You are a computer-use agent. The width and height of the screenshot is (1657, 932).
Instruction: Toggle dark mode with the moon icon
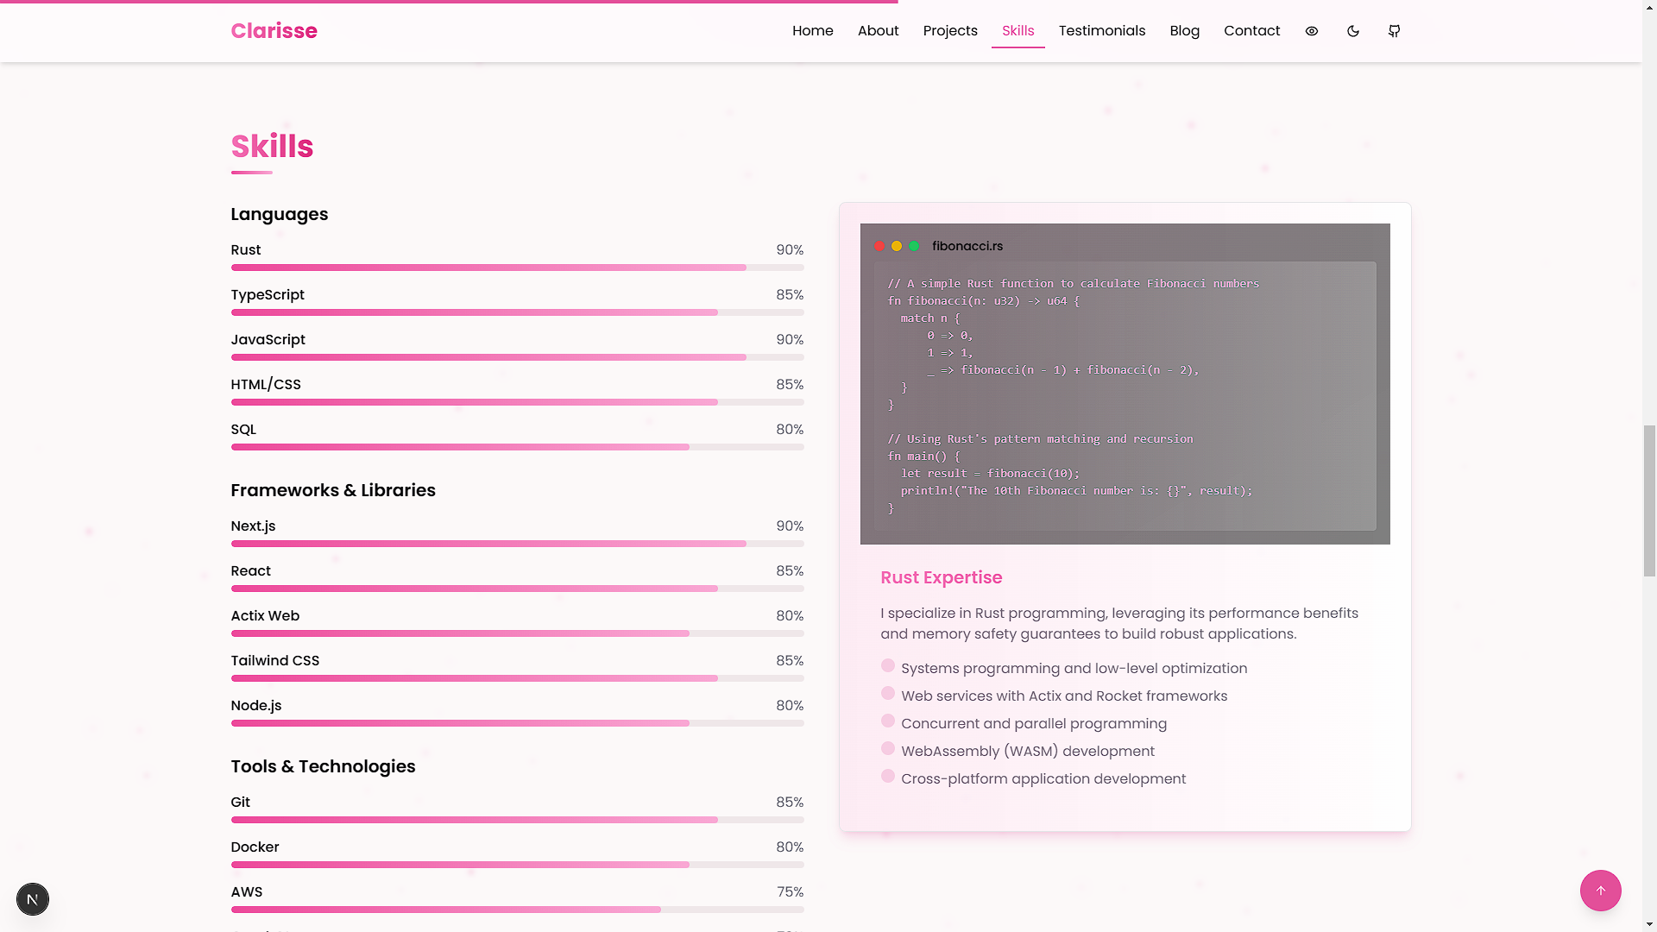pos(1352,31)
